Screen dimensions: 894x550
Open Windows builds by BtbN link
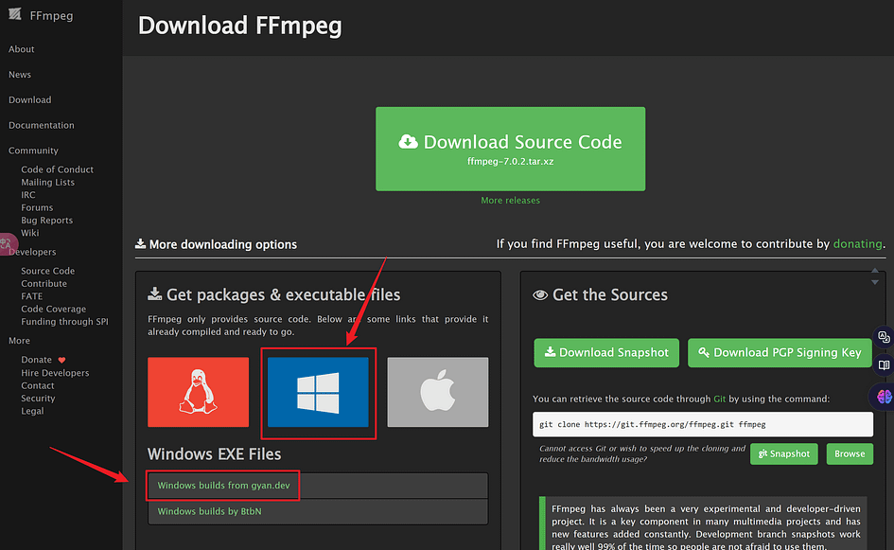click(x=209, y=511)
